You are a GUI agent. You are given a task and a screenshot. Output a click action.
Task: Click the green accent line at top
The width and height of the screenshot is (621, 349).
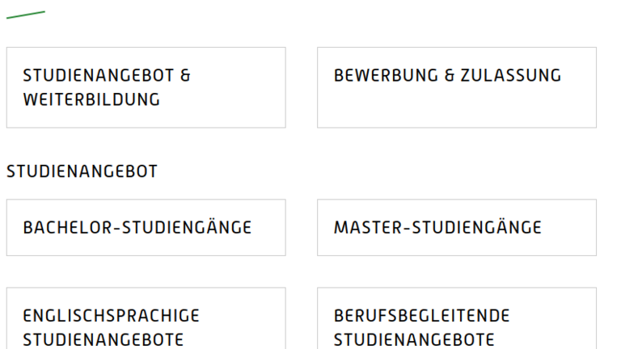coord(26,14)
